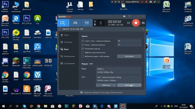The width and height of the screenshot is (195, 109).
Task: Stop via top recording bar red square
Action: [146, 2]
